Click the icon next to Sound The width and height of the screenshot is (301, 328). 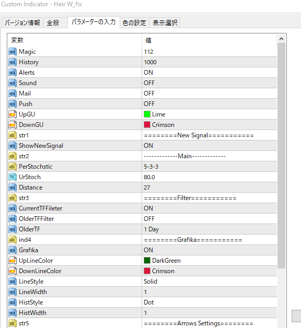tap(13, 83)
